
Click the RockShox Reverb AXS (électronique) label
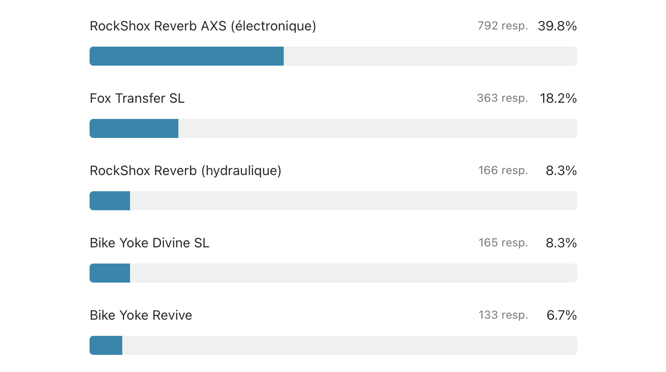(x=202, y=26)
